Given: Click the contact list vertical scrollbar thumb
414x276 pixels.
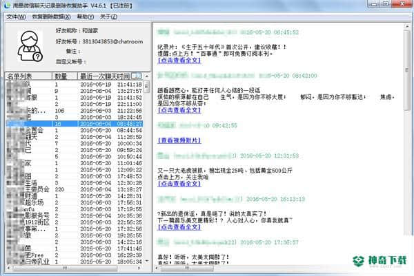Looking at the screenshot, I should pyautogui.click(x=147, y=87).
